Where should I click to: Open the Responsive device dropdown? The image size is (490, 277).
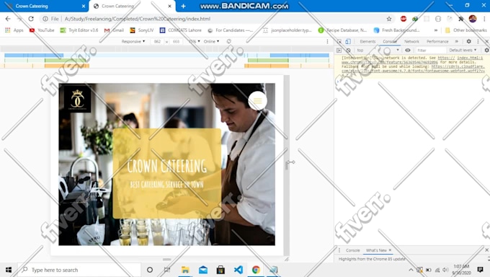133,41
